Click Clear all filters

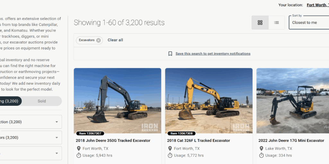point(115,40)
